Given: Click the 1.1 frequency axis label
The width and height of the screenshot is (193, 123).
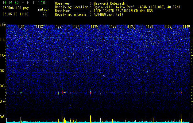Looking at the screenshot, I should click(x=3, y=40).
